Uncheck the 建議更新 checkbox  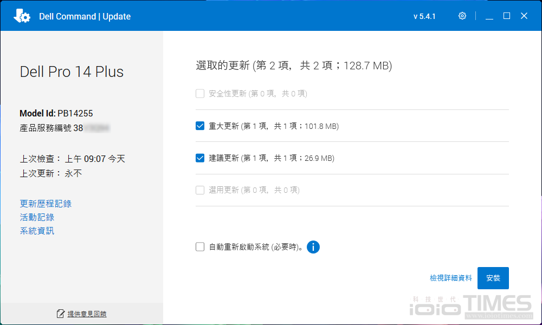point(200,158)
